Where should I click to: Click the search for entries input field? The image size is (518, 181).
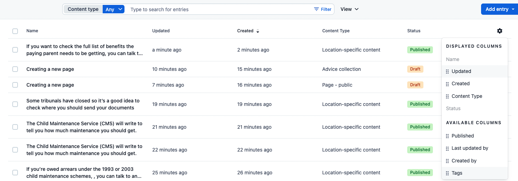tap(218, 9)
